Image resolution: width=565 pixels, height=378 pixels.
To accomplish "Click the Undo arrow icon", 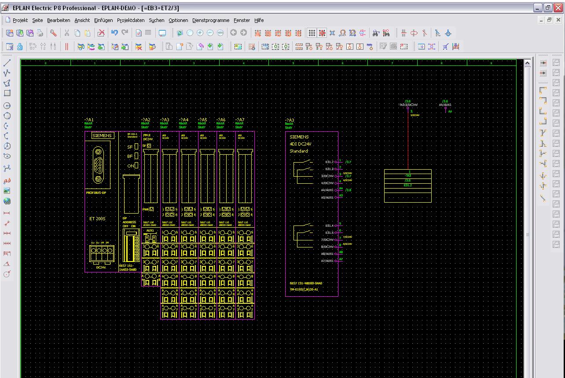I will pos(114,33).
